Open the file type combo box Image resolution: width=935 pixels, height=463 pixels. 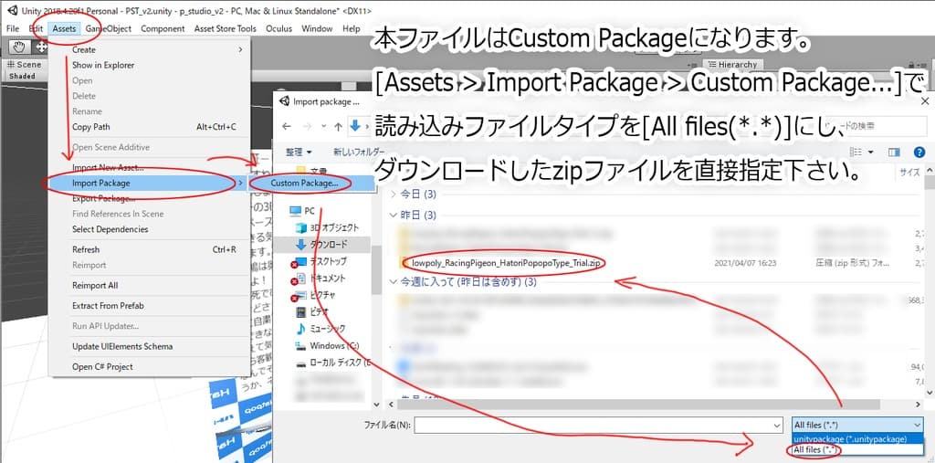(x=857, y=425)
